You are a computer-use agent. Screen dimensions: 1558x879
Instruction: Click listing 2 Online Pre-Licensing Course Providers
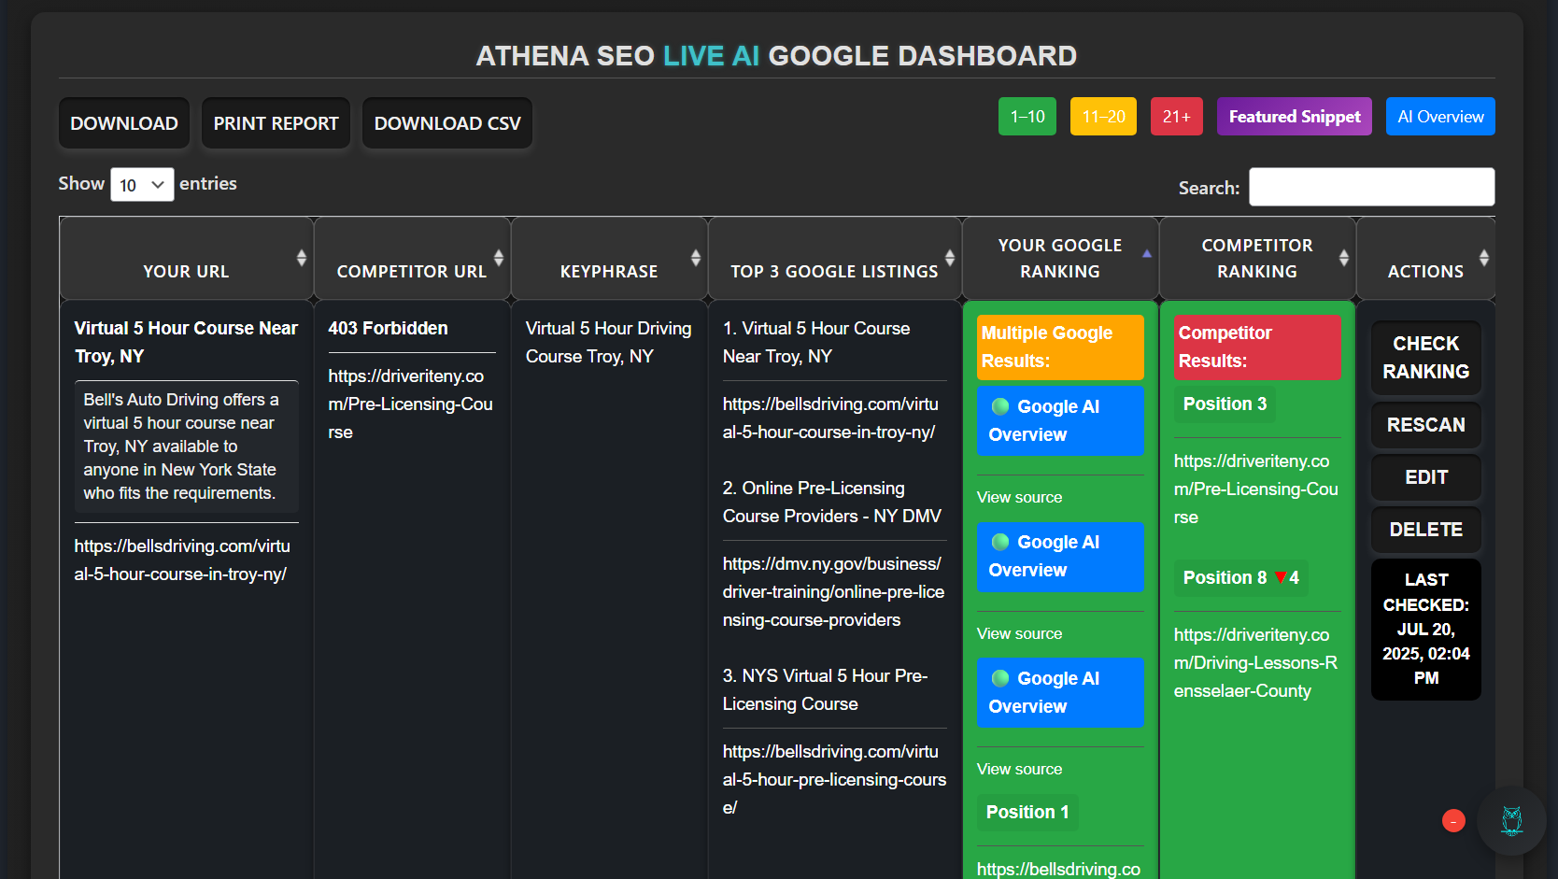tap(831, 503)
